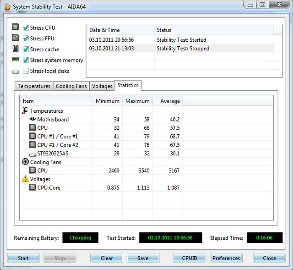Click the fan icon next to Cooling Fans

click(25, 162)
